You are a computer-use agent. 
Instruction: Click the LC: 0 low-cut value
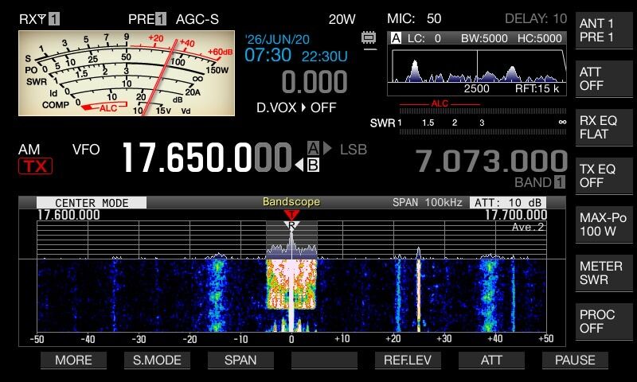pos(424,38)
